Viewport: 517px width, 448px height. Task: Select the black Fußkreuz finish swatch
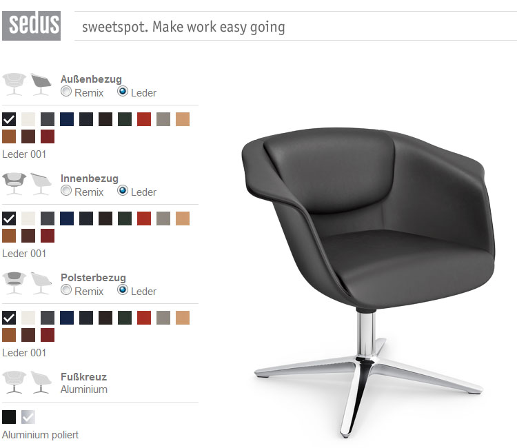(9, 417)
